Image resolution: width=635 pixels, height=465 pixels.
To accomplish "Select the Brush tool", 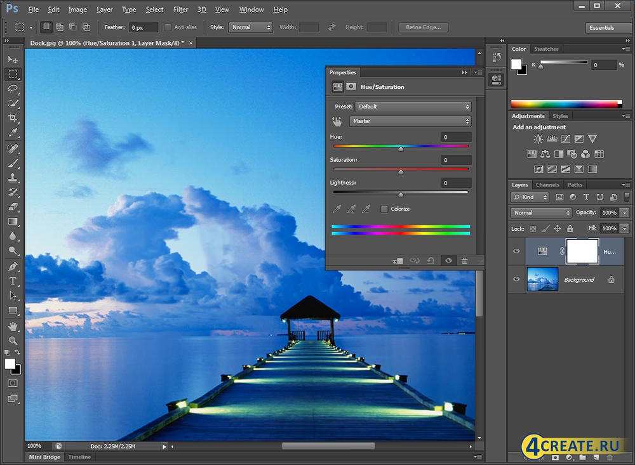I will [x=13, y=163].
